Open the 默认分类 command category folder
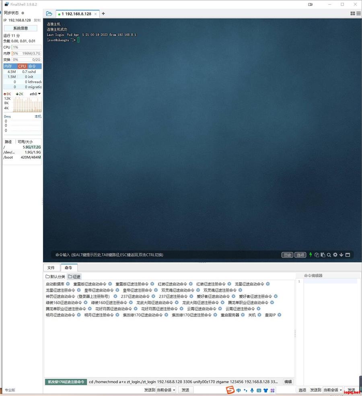The height and width of the screenshot is (396, 362). (x=55, y=277)
